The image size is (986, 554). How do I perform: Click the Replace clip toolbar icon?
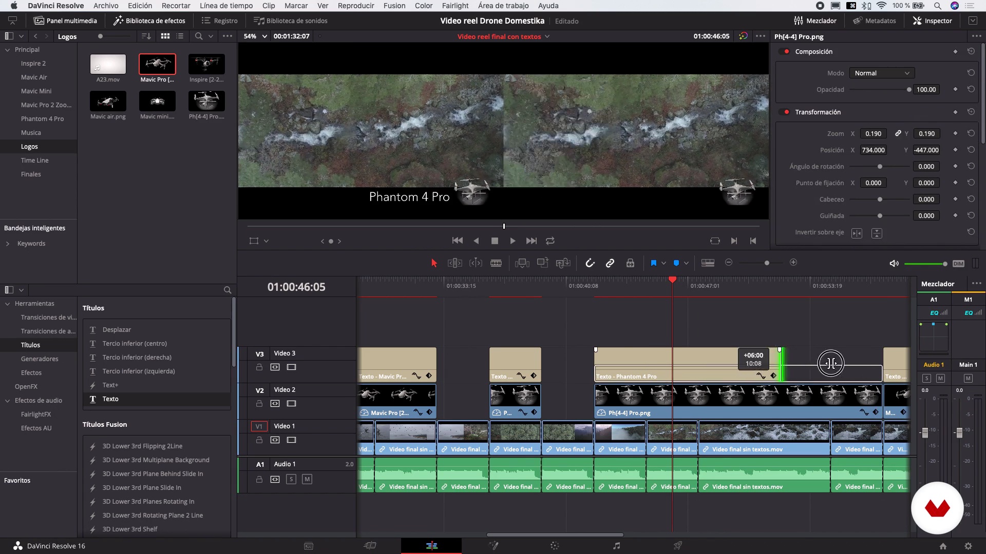pos(563,263)
